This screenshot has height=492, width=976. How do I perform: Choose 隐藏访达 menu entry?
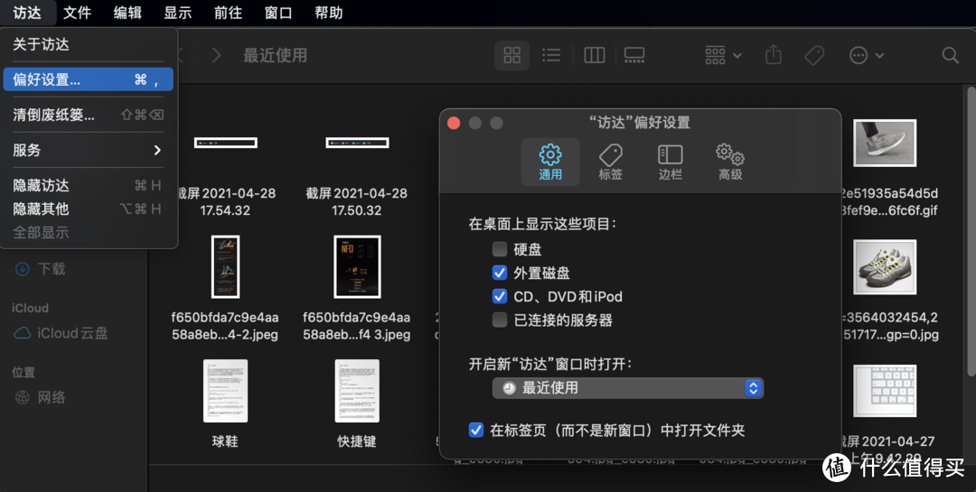tap(88, 185)
